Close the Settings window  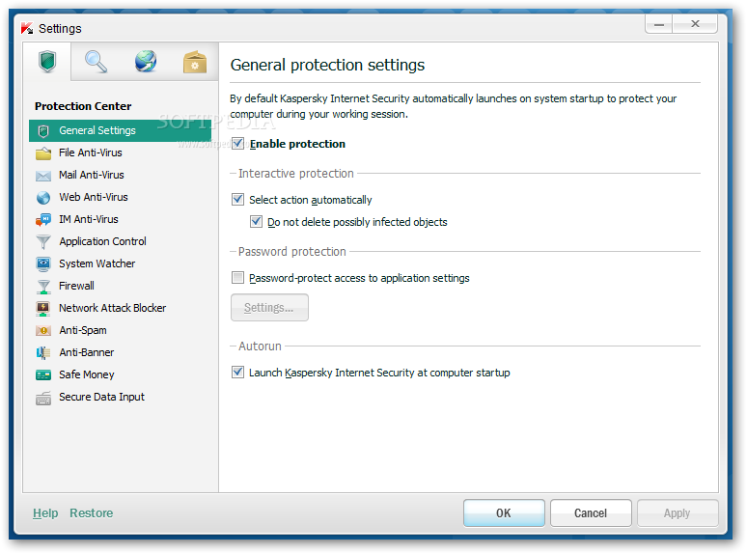(695, 24)
